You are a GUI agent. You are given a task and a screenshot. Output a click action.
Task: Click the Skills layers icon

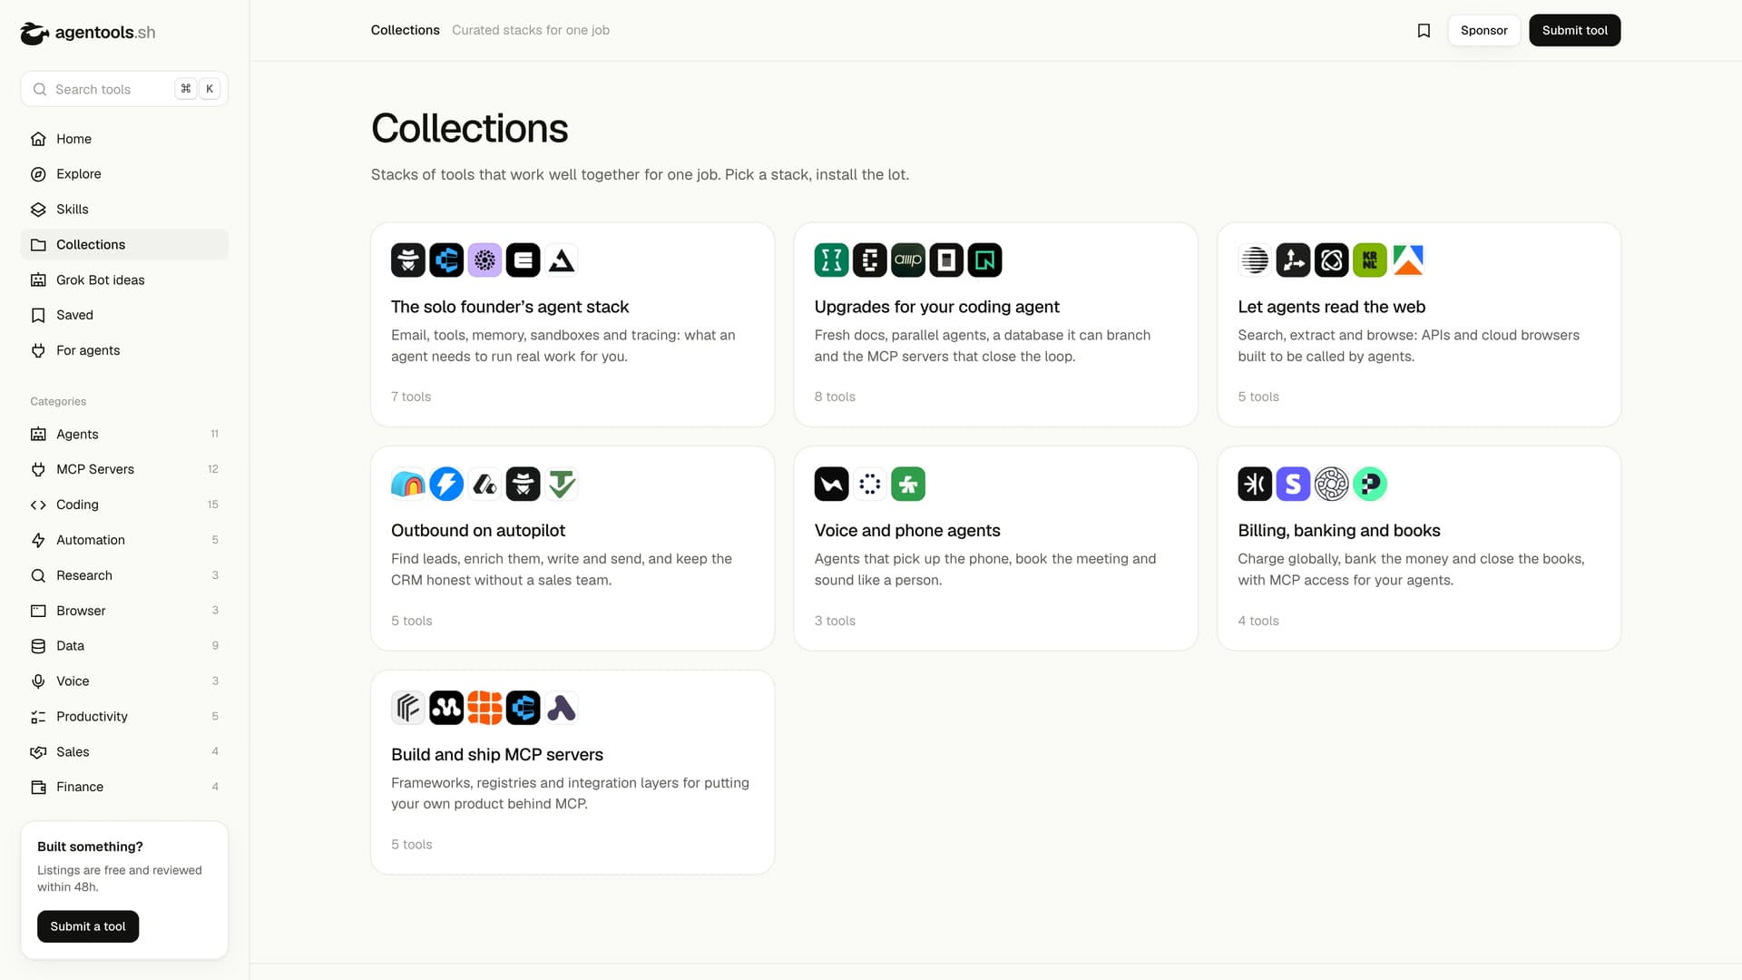pyautogui.click(x=38, y=210)
